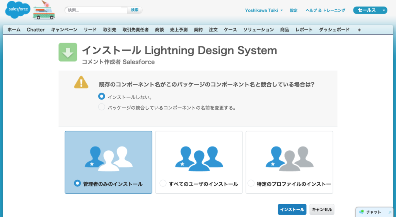Open the キャンペーン tab
Viewport: 396px width, 217px height.
pyautogui.click(x=64, y=30)
